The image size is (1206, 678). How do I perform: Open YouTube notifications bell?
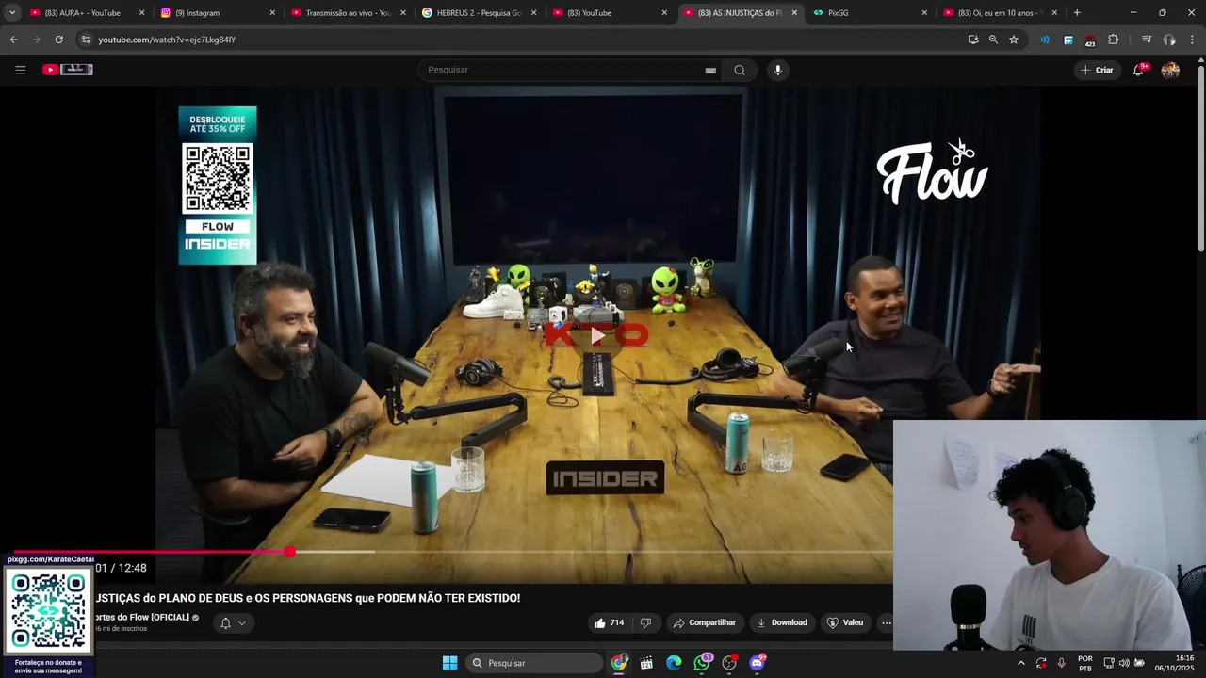pos(1138,70)
